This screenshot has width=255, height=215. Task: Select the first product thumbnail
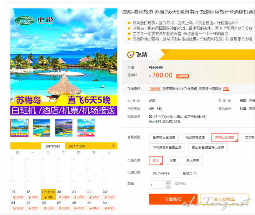(x=19, y=128)
